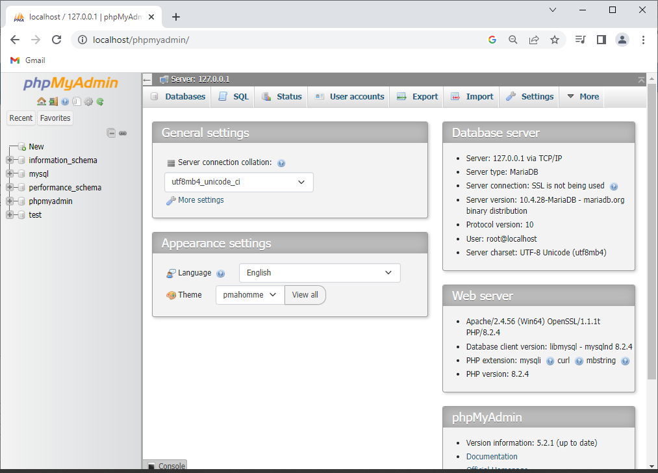
Task: Go to the User accounts tab
Action: (x=349, y=97)
